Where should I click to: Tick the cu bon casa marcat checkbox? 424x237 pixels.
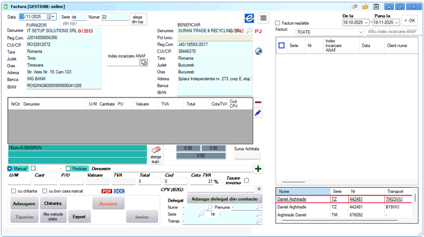pyautogui.click(x=45, y=191)
